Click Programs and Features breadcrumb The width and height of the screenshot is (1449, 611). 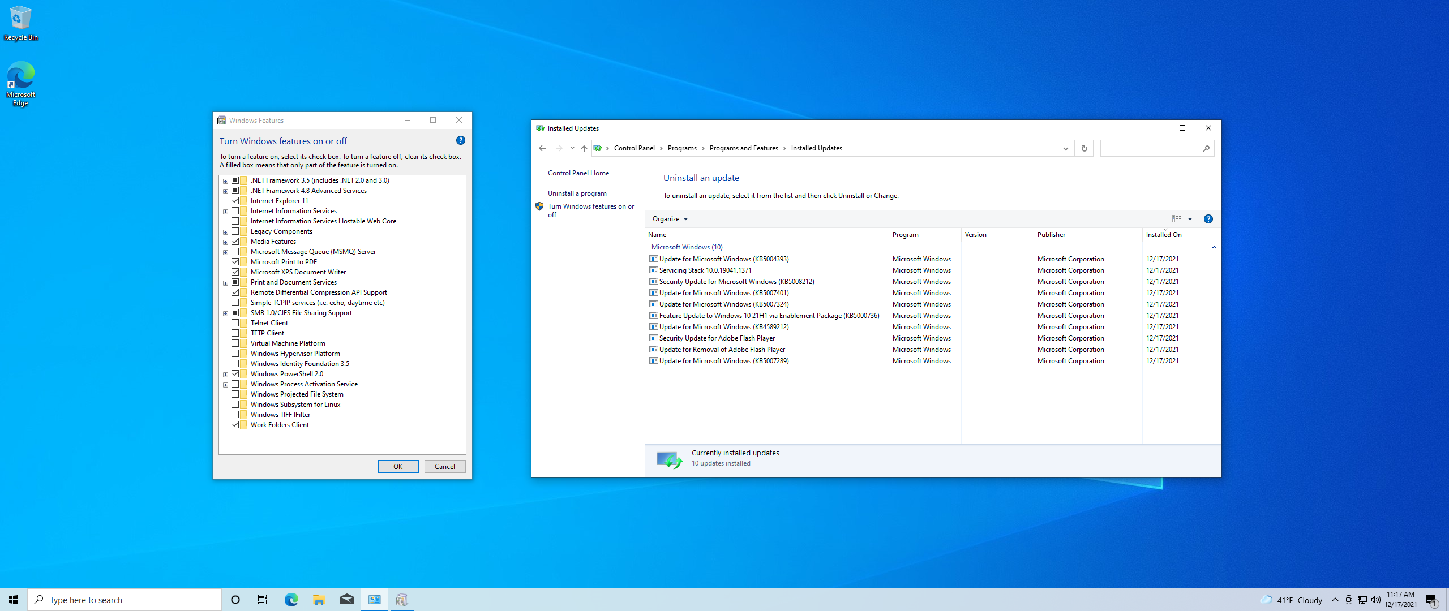[744, 148]
